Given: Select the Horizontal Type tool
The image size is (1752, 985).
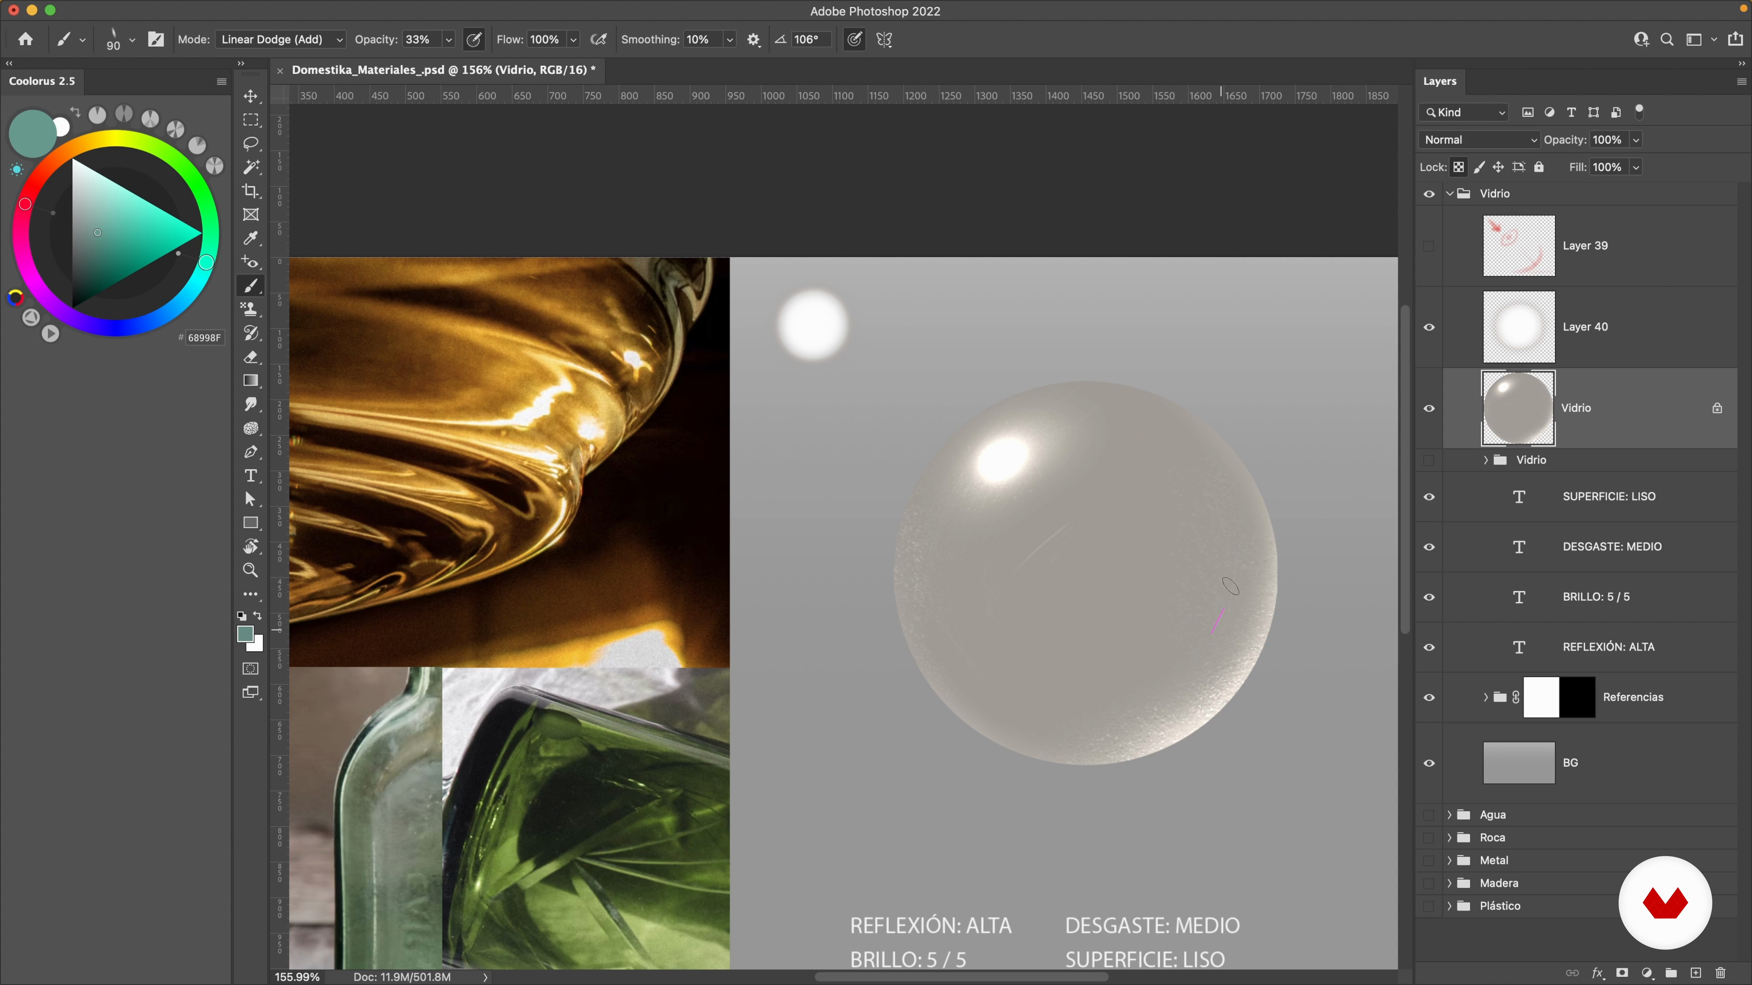Looking at the screenshot, I should 251,476.
